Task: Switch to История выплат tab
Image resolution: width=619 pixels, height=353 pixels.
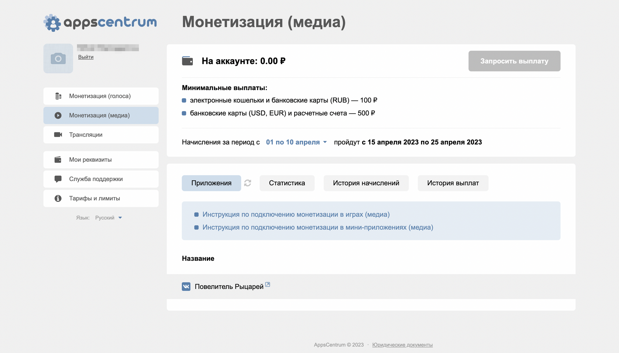Action: tap(453, 183)
